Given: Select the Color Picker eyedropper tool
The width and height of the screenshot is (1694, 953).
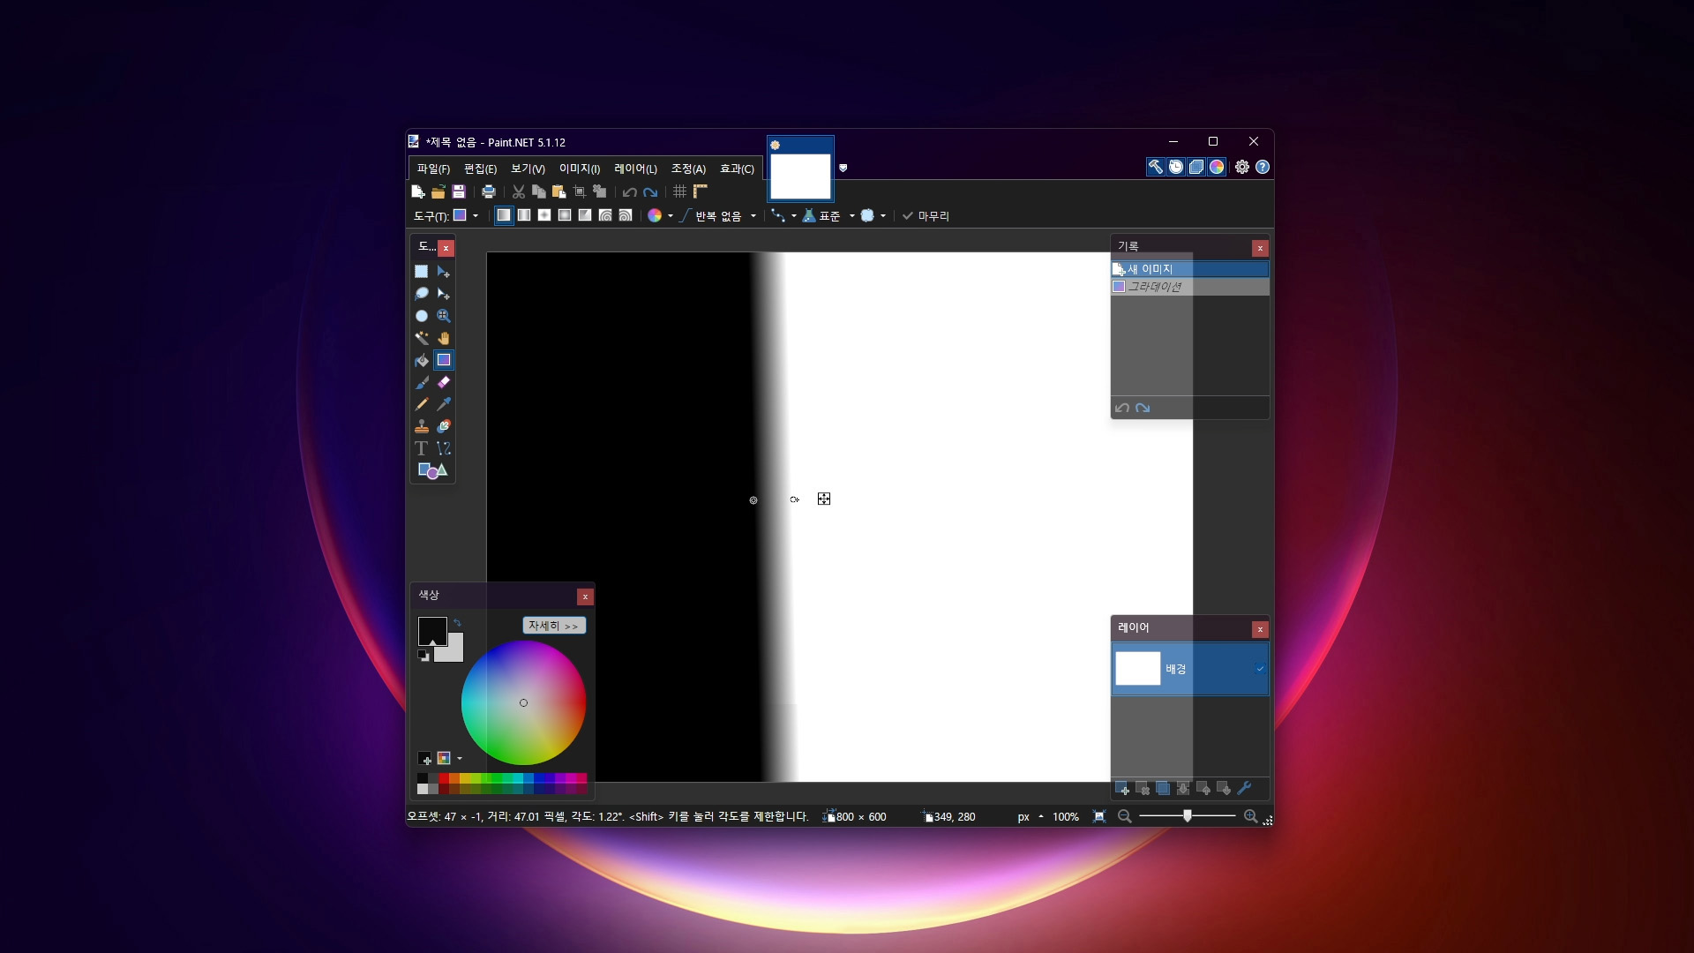Looking at the screenshot, I should [x=444, y=404].
